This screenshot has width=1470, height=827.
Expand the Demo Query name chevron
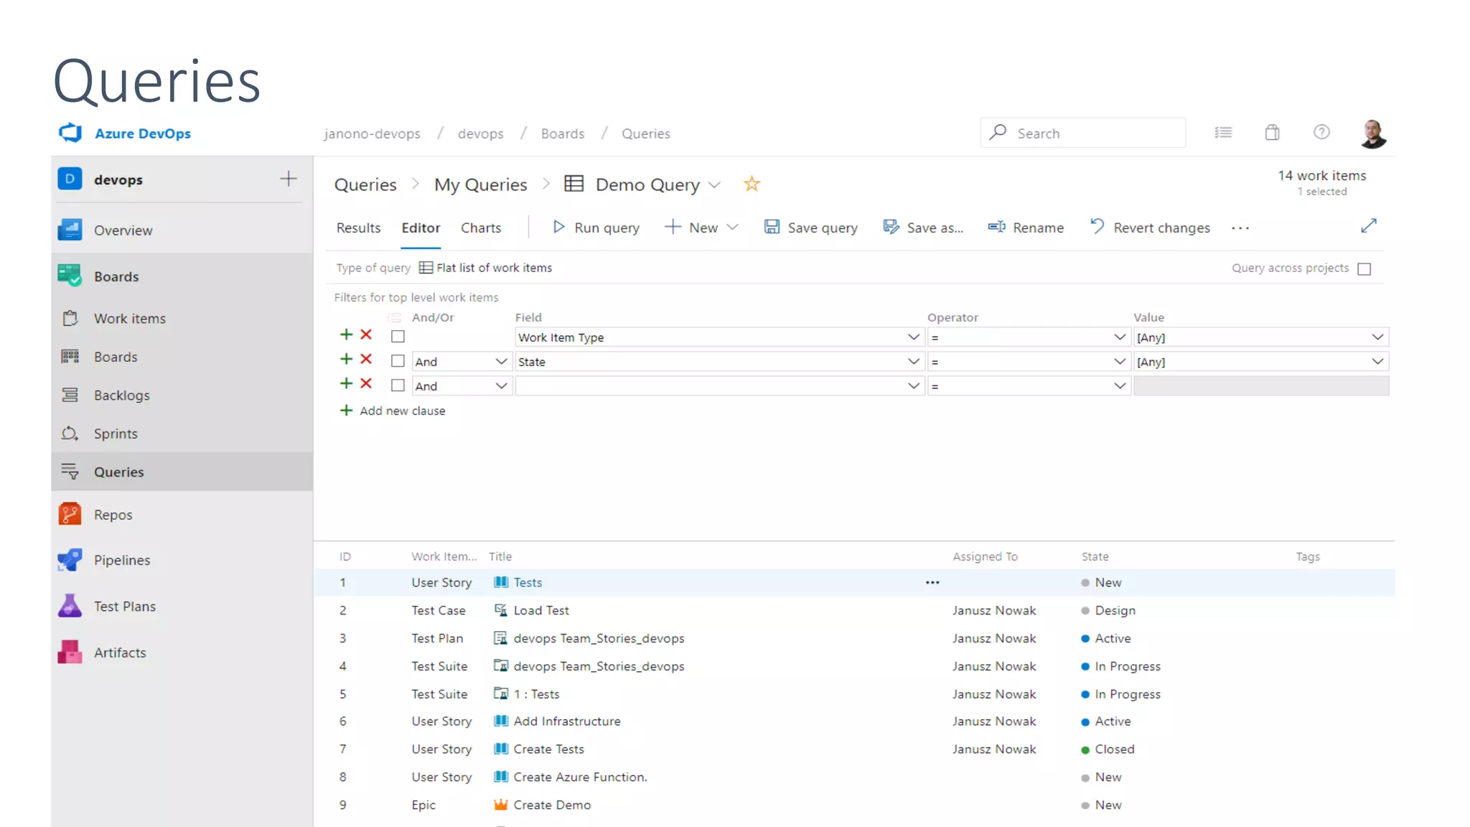point(714,185)
